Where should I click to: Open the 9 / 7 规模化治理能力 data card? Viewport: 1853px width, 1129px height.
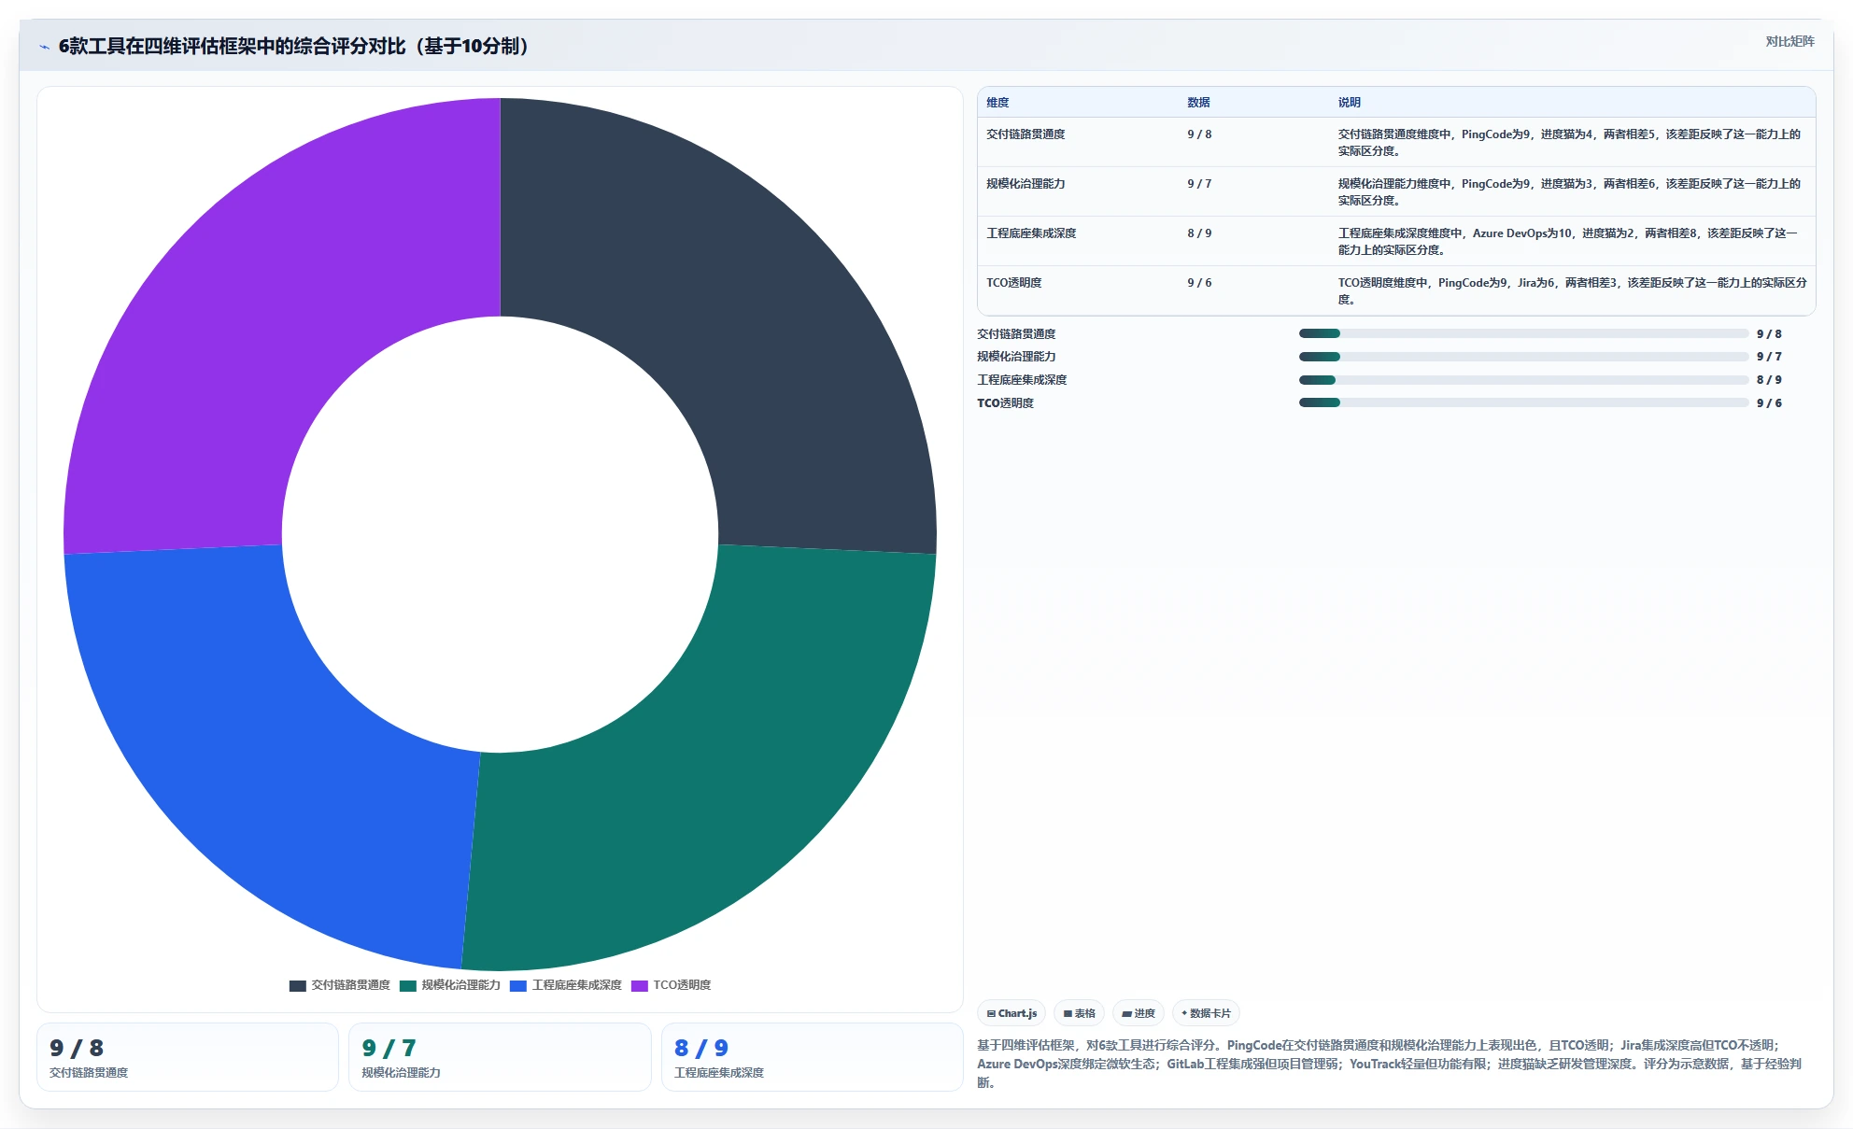point(500,1057)
